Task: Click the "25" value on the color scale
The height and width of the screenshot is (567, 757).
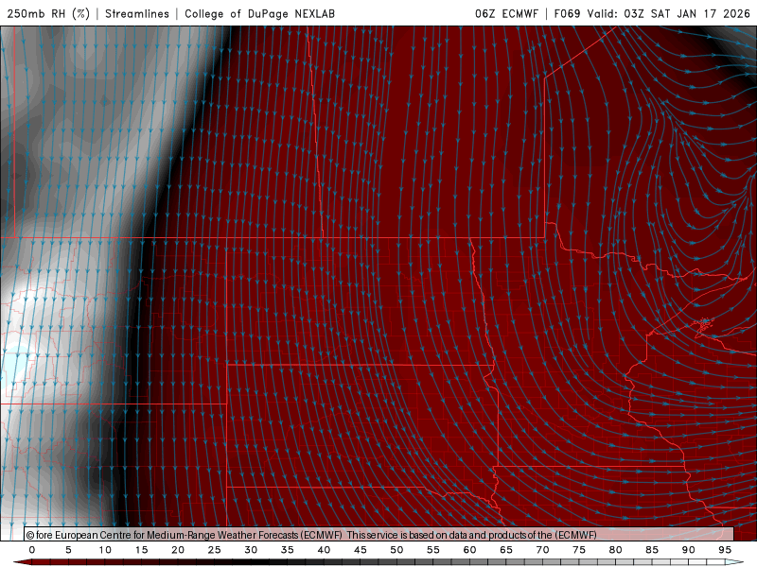Action: point(215,550)
